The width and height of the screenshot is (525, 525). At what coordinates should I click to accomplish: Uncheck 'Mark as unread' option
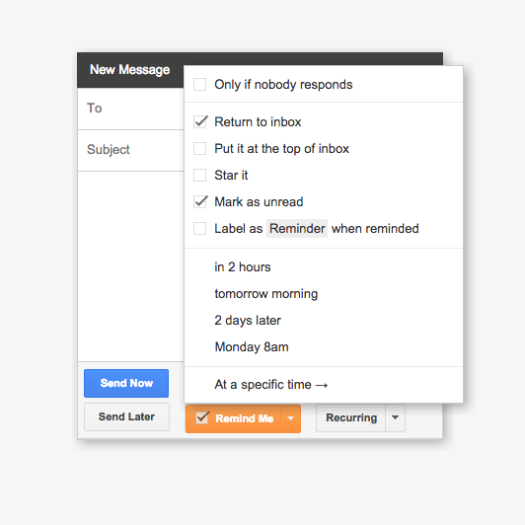coord(200,202)
